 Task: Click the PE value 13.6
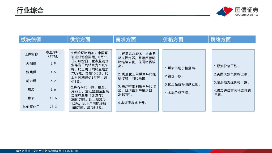[x=53, y=98]
